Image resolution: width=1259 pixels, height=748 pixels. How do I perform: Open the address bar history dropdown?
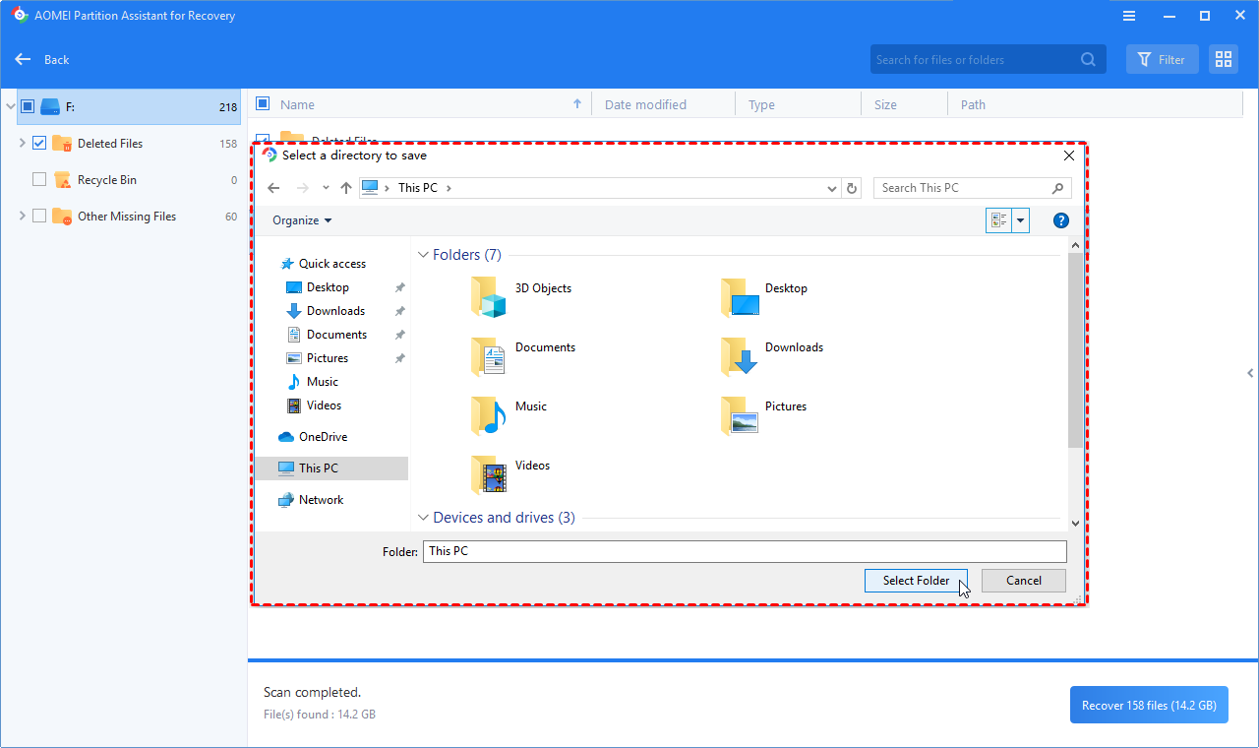pyautogui.click(x=831, y=187)
